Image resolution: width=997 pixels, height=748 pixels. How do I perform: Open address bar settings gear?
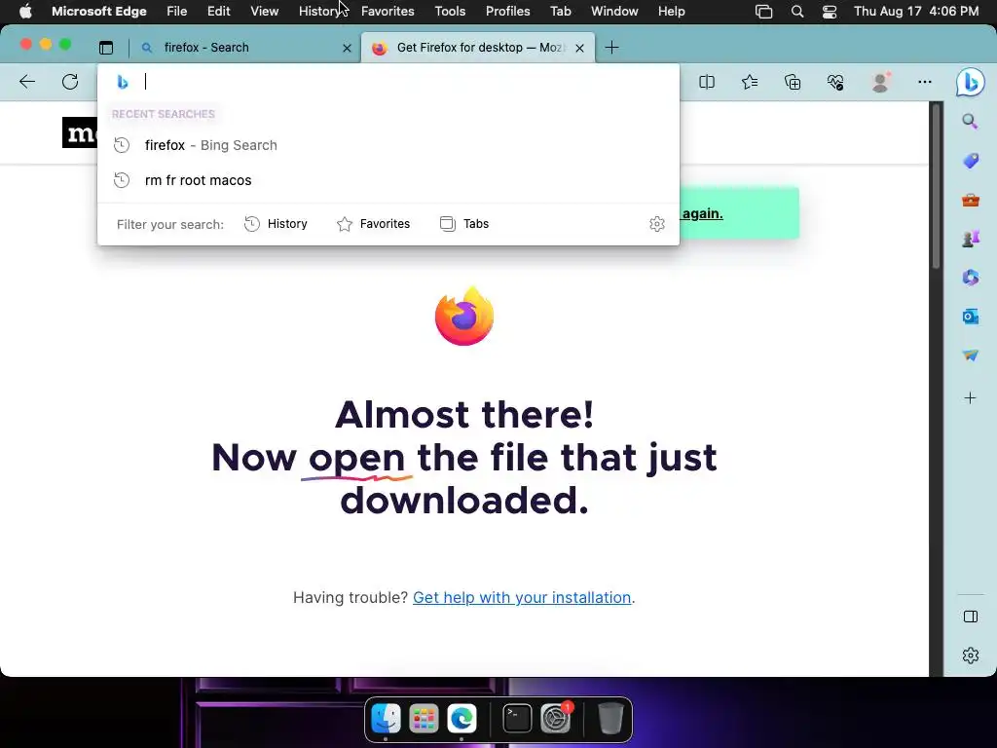coord(657,224)
